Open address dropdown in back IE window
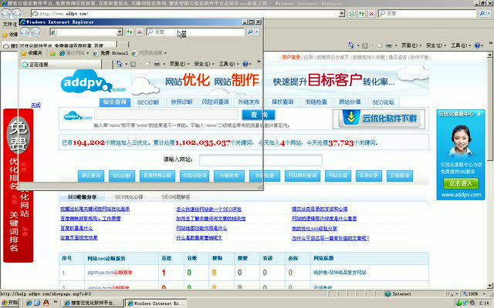494x308 pixels. coord(342,14)
